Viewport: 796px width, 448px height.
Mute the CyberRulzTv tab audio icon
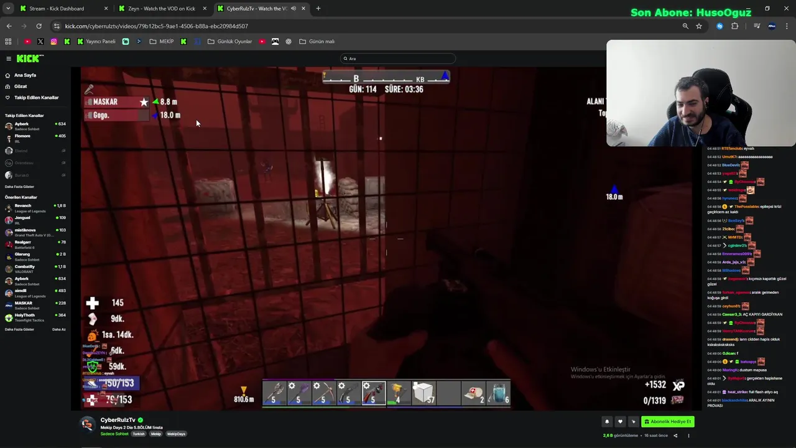point(293,9)
